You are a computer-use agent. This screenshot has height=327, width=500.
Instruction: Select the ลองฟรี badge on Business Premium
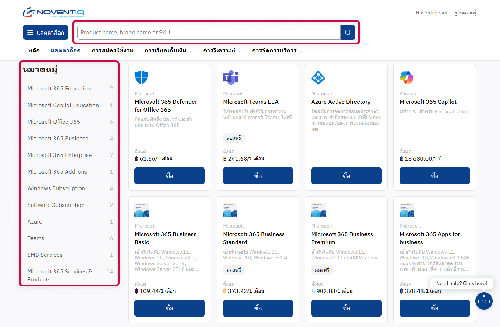tap(322, 270)
